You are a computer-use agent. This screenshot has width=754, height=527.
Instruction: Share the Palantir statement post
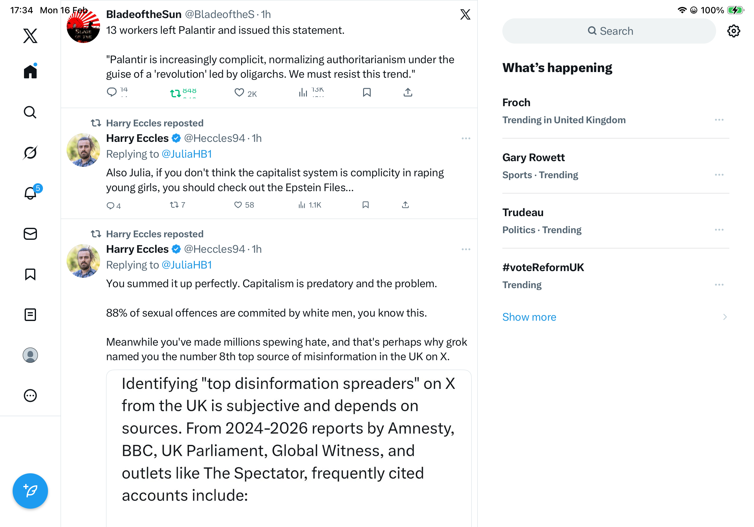click(408, 93)
